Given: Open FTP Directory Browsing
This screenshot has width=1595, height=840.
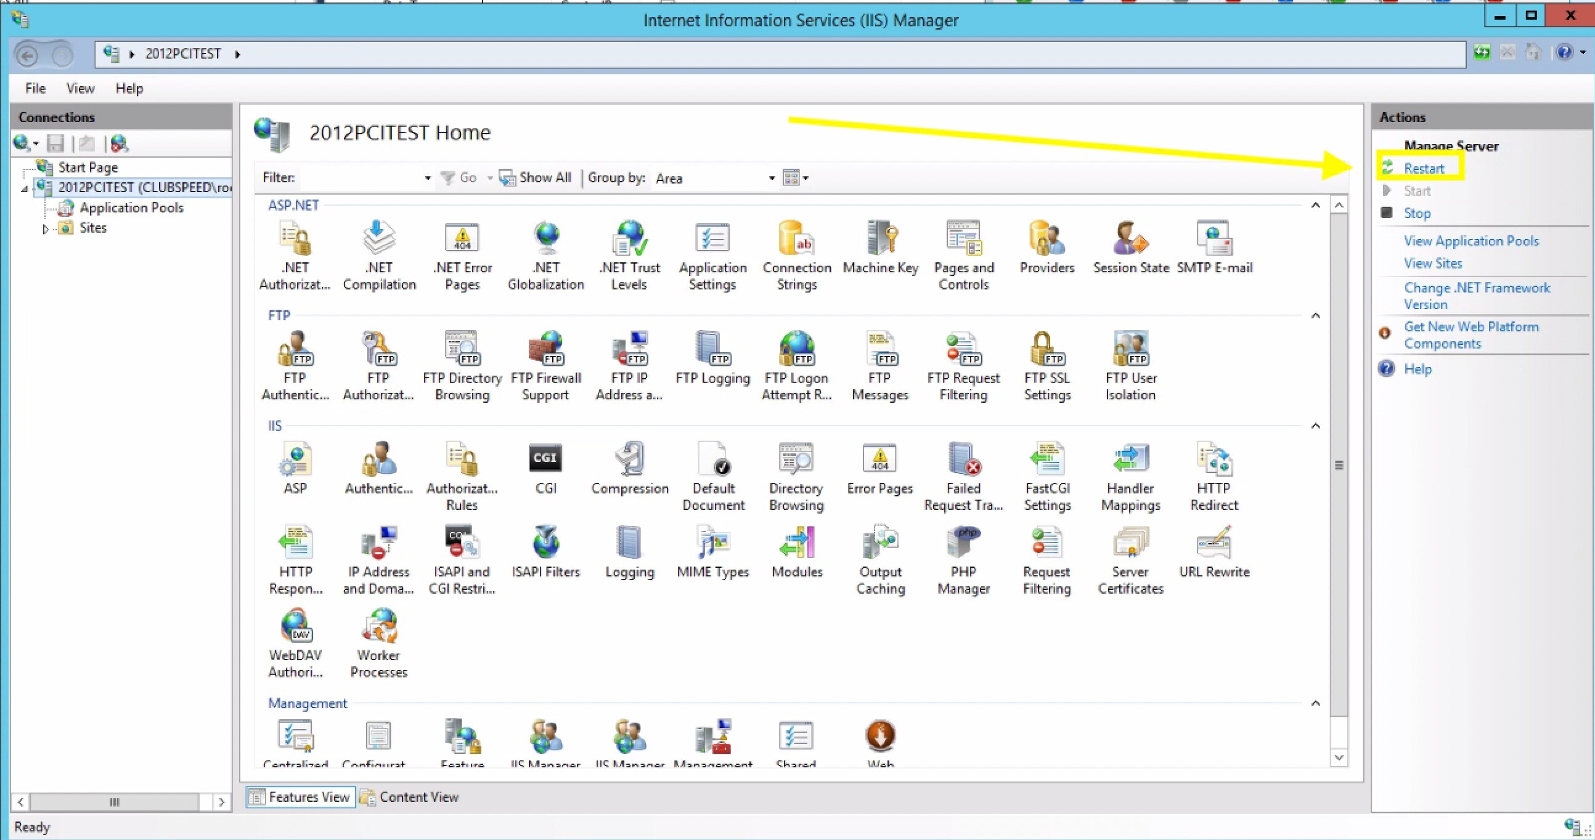Looking at the screenshot, I should (462, 366).
